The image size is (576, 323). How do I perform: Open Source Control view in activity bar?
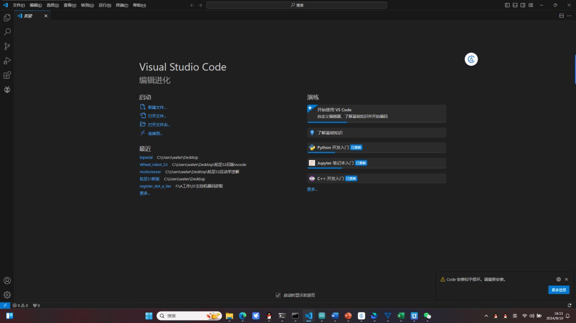point(7,46)
